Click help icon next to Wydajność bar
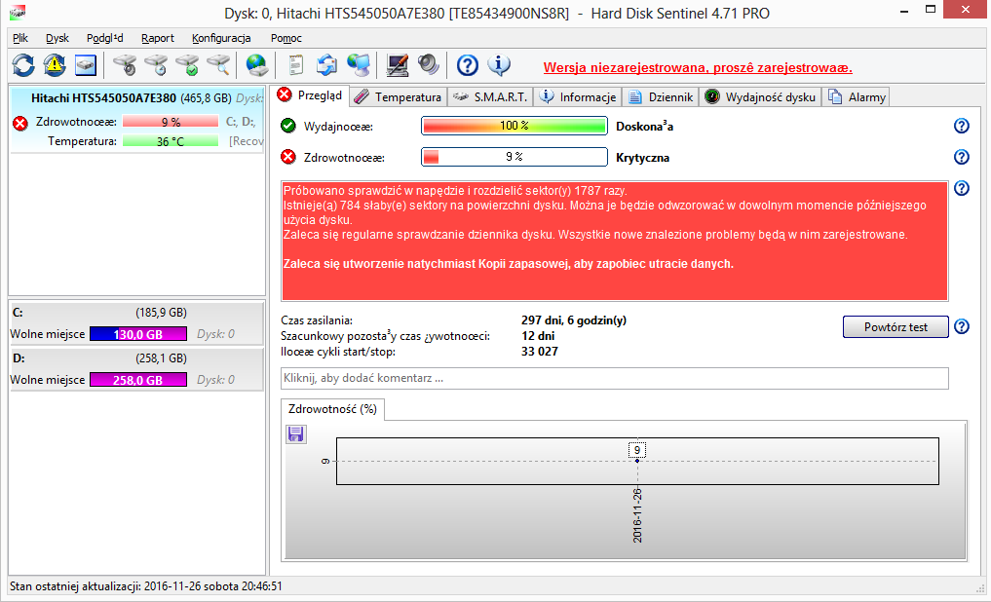The image size is (991, 602). [962, 126]
